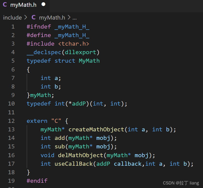Click the chevron after include in breadcrumbs

click(26, 17)
